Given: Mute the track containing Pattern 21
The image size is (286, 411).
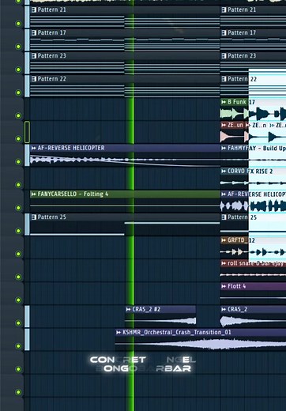Looking at the screenshot, I should pyautogui.click(x=18, y=24).
